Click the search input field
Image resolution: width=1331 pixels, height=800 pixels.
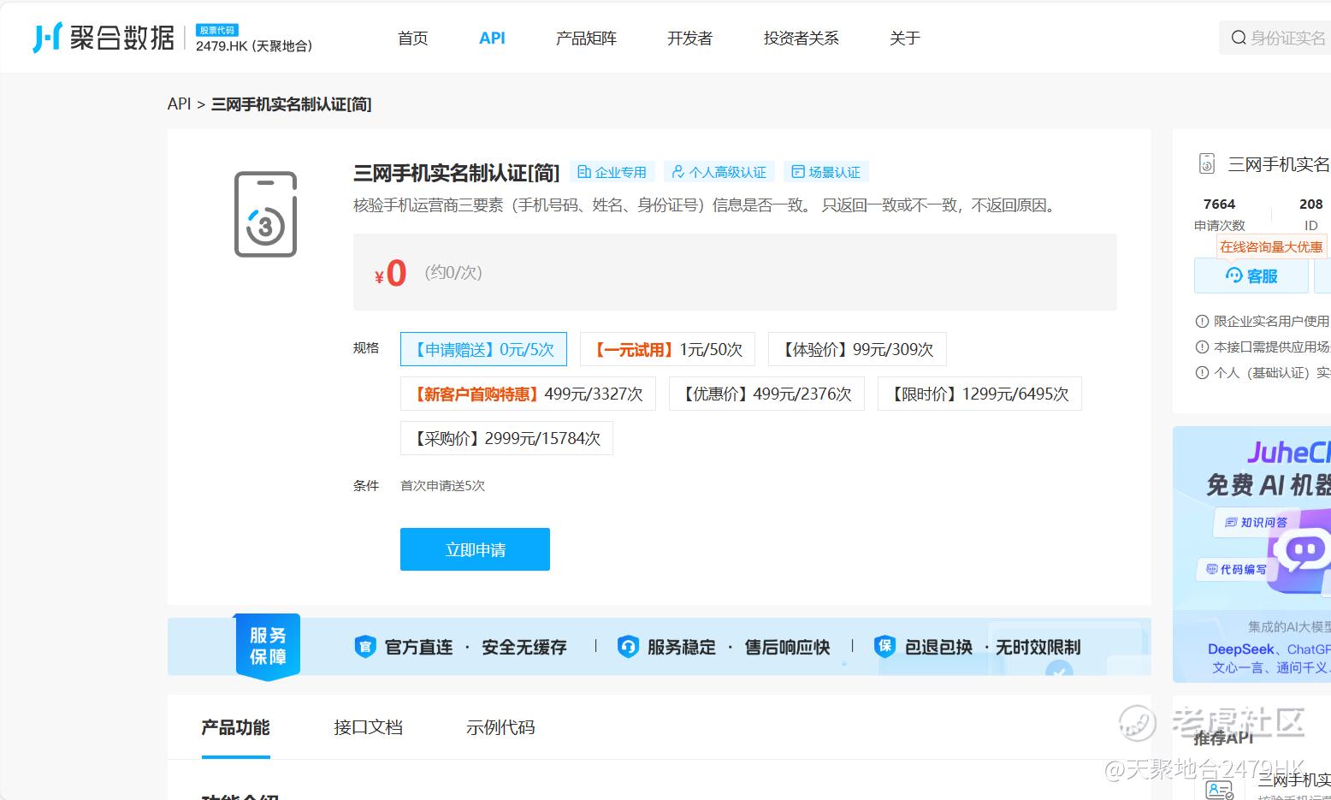(x=1275, y=38)
